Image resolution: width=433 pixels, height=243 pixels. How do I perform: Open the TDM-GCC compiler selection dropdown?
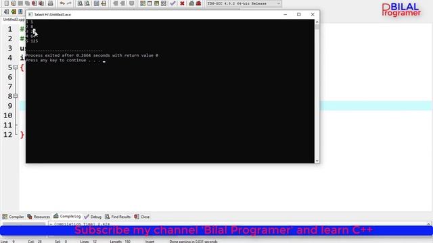(244, 3)
